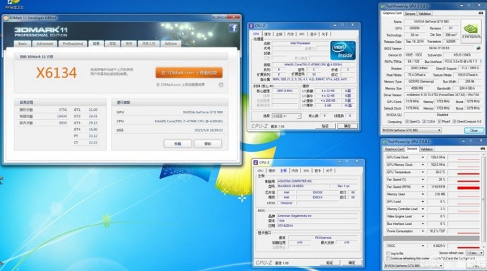This screenshot has width=487, height=271.
Task: Click the lower GPU-Z title bar icon
Action: tap(385, 142)
